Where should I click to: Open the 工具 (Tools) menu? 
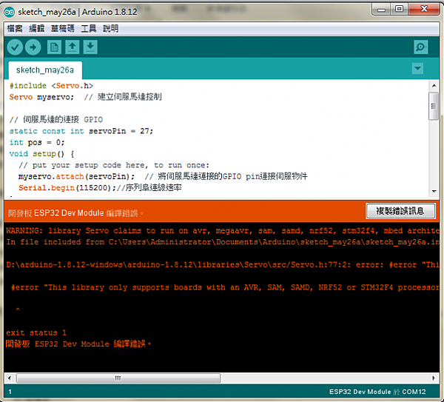coord(89,28)
